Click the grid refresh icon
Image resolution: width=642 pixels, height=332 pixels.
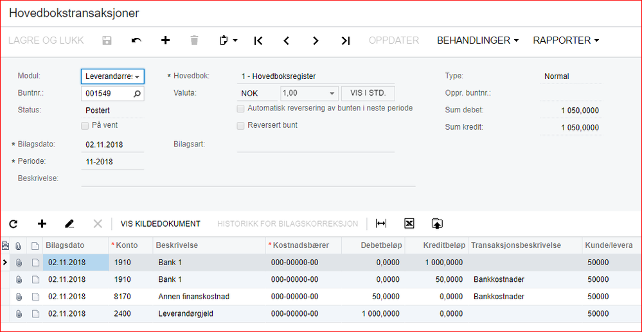coord(13,223)
